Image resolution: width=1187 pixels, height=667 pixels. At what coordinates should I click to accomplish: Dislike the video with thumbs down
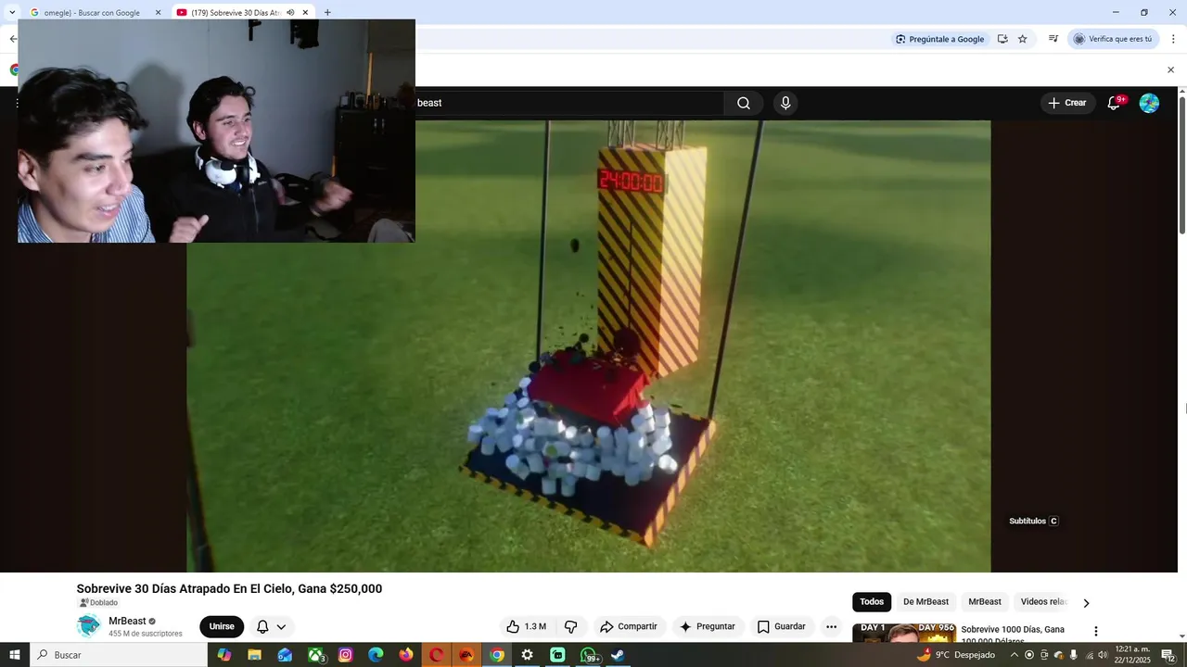point(571,626)
